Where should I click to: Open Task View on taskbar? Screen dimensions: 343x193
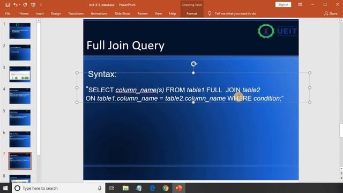pyautogui.click(x=112, y=188)
